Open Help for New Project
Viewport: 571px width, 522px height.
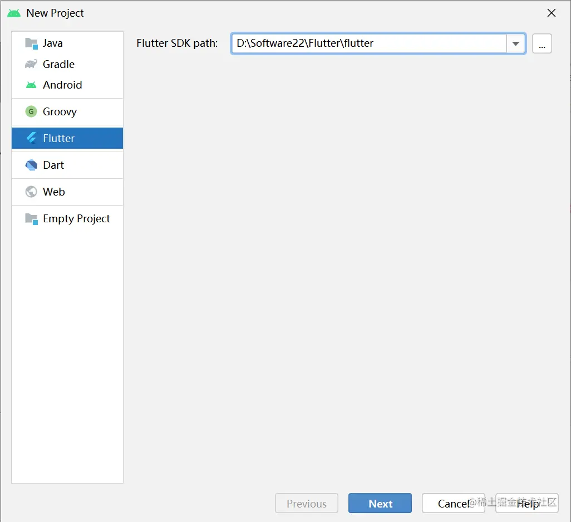(x=527, y=503)
